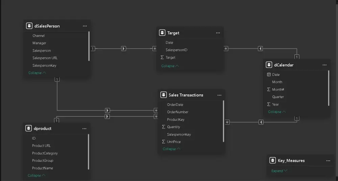Click sigma icon next to Month# field

coord(269,89)
